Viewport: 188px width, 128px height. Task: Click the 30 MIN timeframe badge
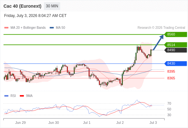click(52, 6)
